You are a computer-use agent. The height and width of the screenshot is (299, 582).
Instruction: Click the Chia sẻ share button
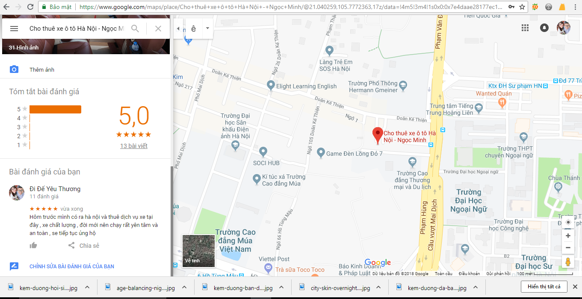pos(84,246)
